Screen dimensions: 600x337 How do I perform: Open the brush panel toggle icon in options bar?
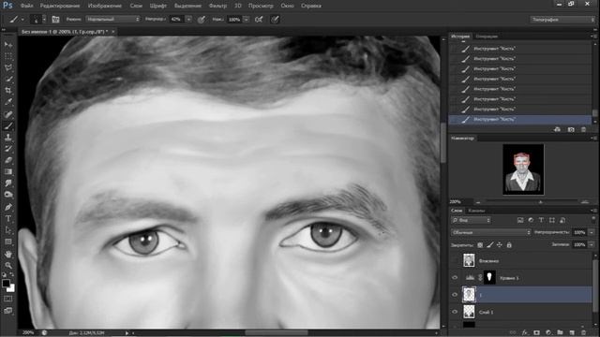(55, 19)
